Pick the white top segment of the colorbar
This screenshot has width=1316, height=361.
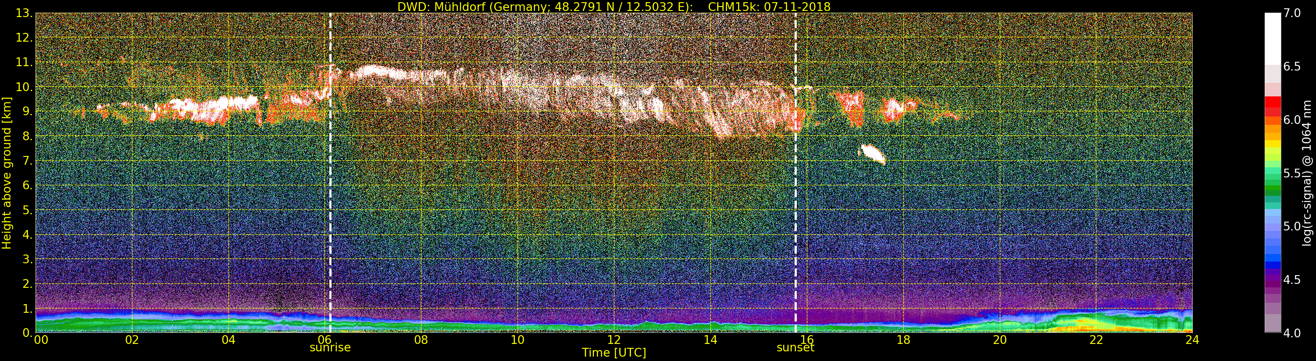tap(1273, 39)
